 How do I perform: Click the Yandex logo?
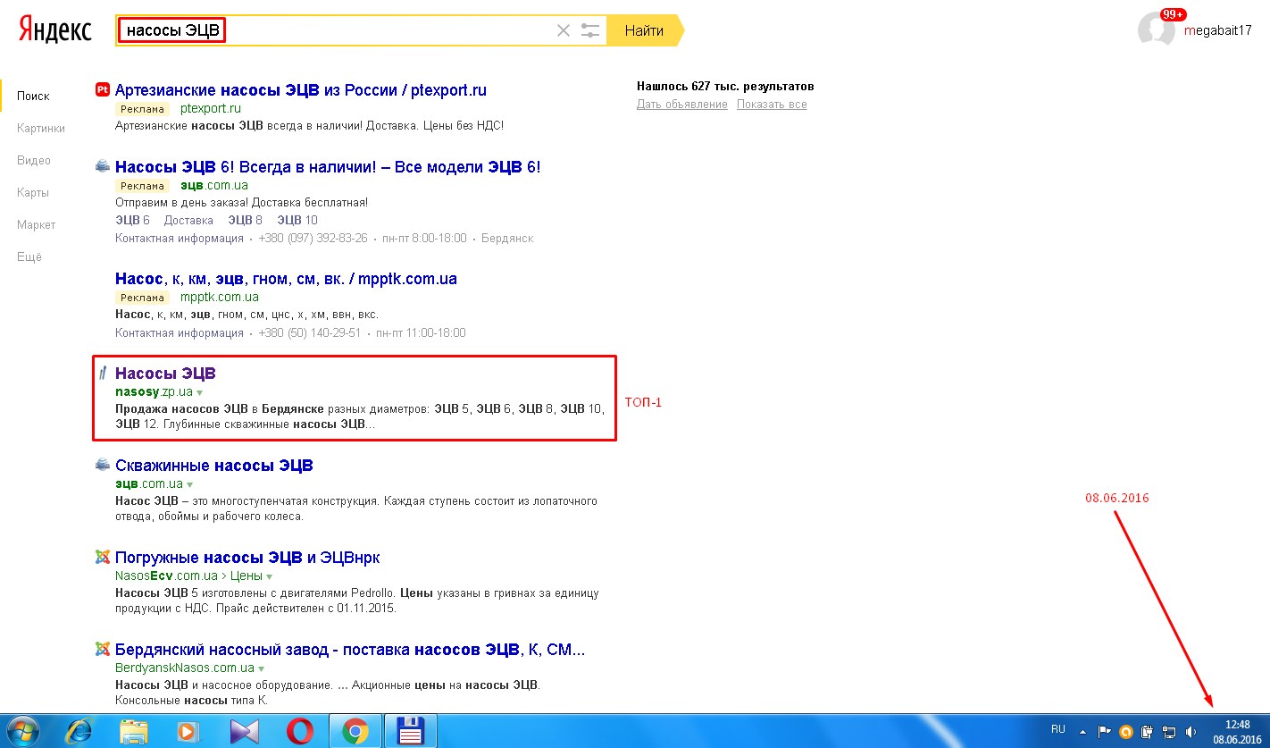[55, 30]
